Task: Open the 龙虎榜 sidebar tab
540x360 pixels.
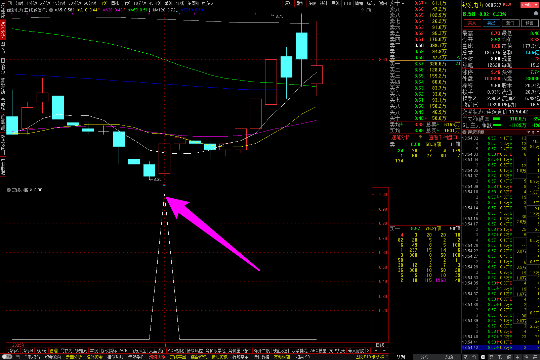Action: pyautogui.click(x=3, y=104)
